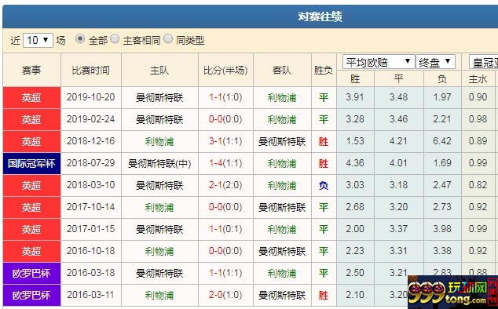Open the 近10场 match count dropdown
Viewport: 498px width, 309px height.
pos(38,40)
